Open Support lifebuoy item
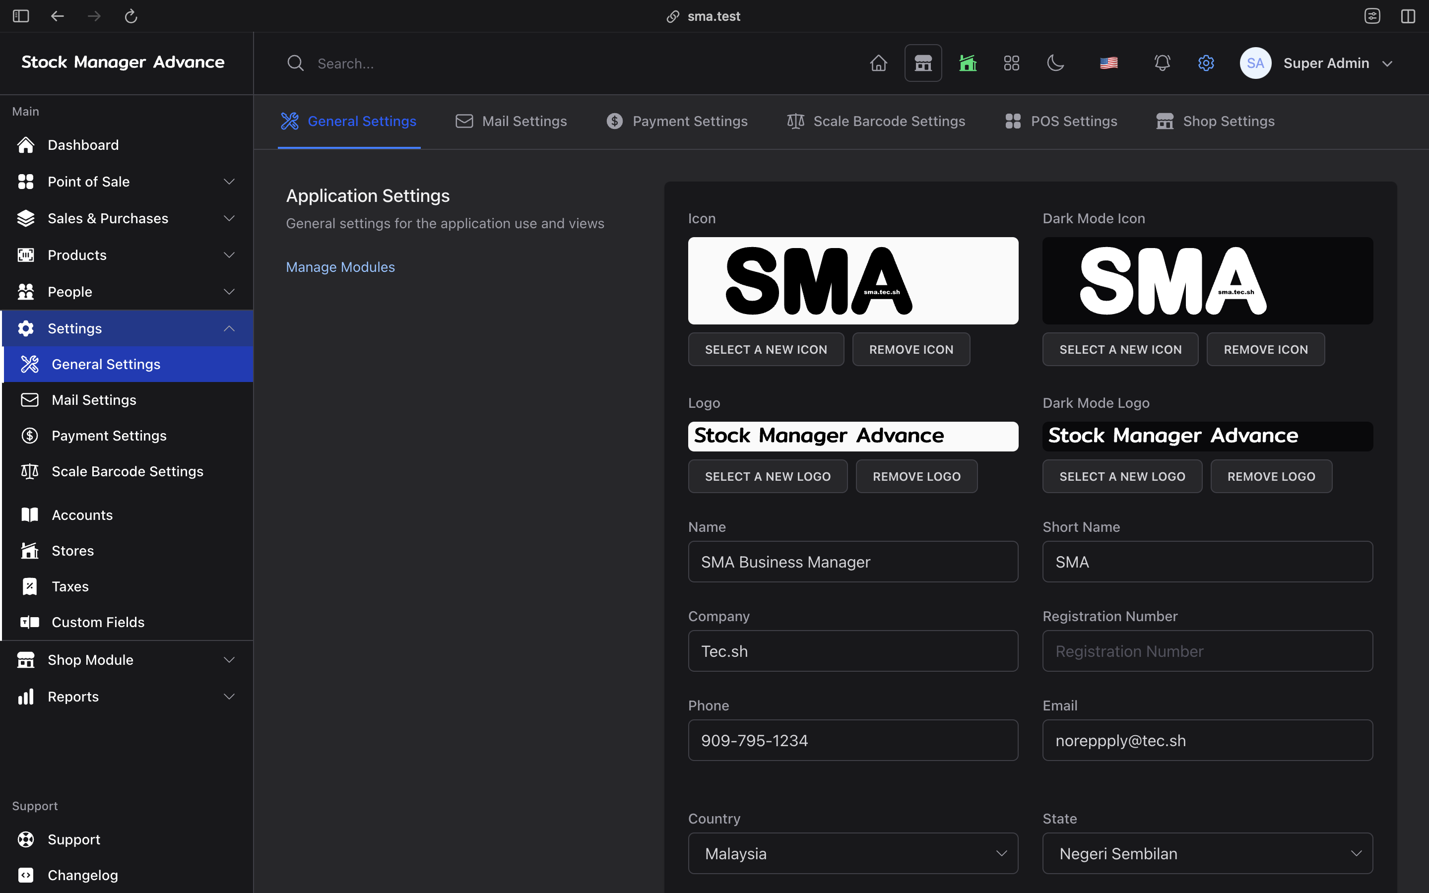Screen dimensions: 1429x893 tap(127, 839)
